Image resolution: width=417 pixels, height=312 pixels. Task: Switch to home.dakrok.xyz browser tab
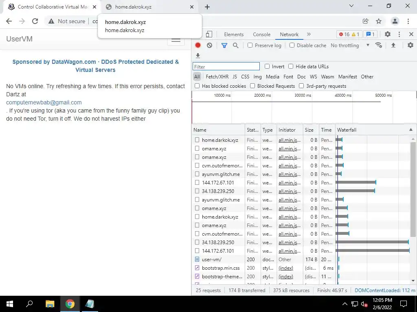click(x=149, y=7)
